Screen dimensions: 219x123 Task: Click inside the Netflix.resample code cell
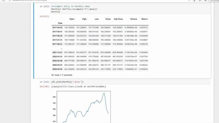130,9
